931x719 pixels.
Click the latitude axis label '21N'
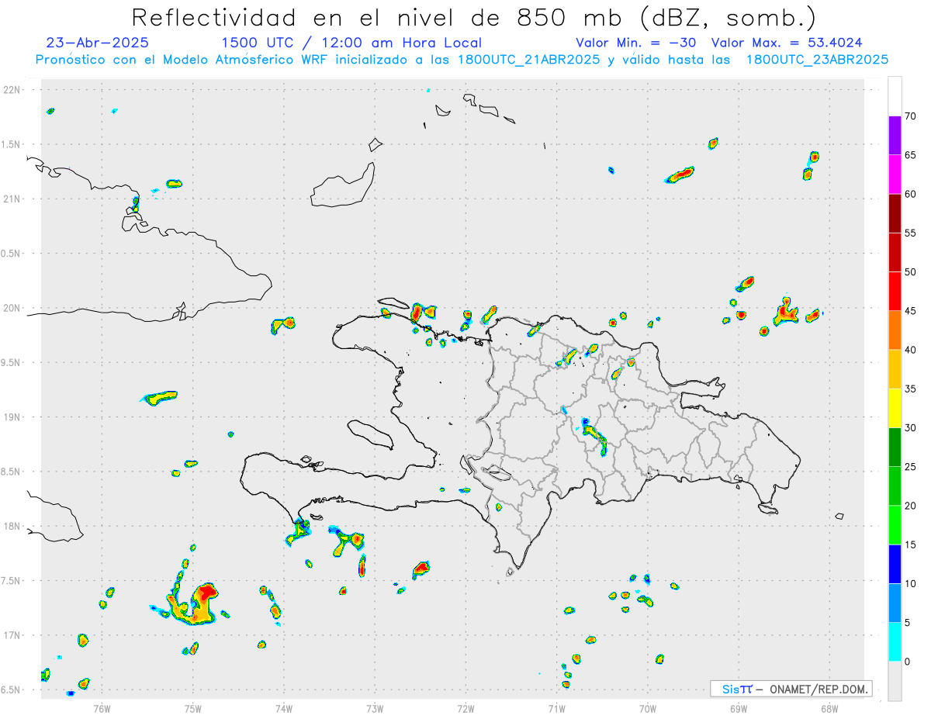click(12, 199)
